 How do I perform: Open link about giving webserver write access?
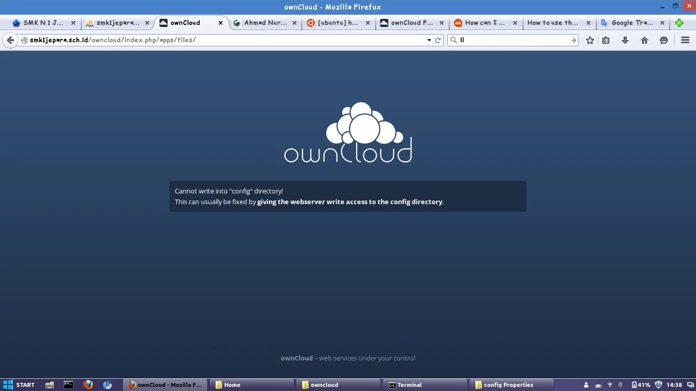pos(350,202)
